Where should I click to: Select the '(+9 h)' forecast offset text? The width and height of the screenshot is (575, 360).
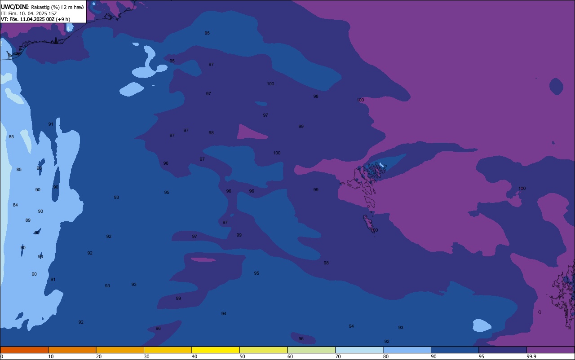point(63,19)
